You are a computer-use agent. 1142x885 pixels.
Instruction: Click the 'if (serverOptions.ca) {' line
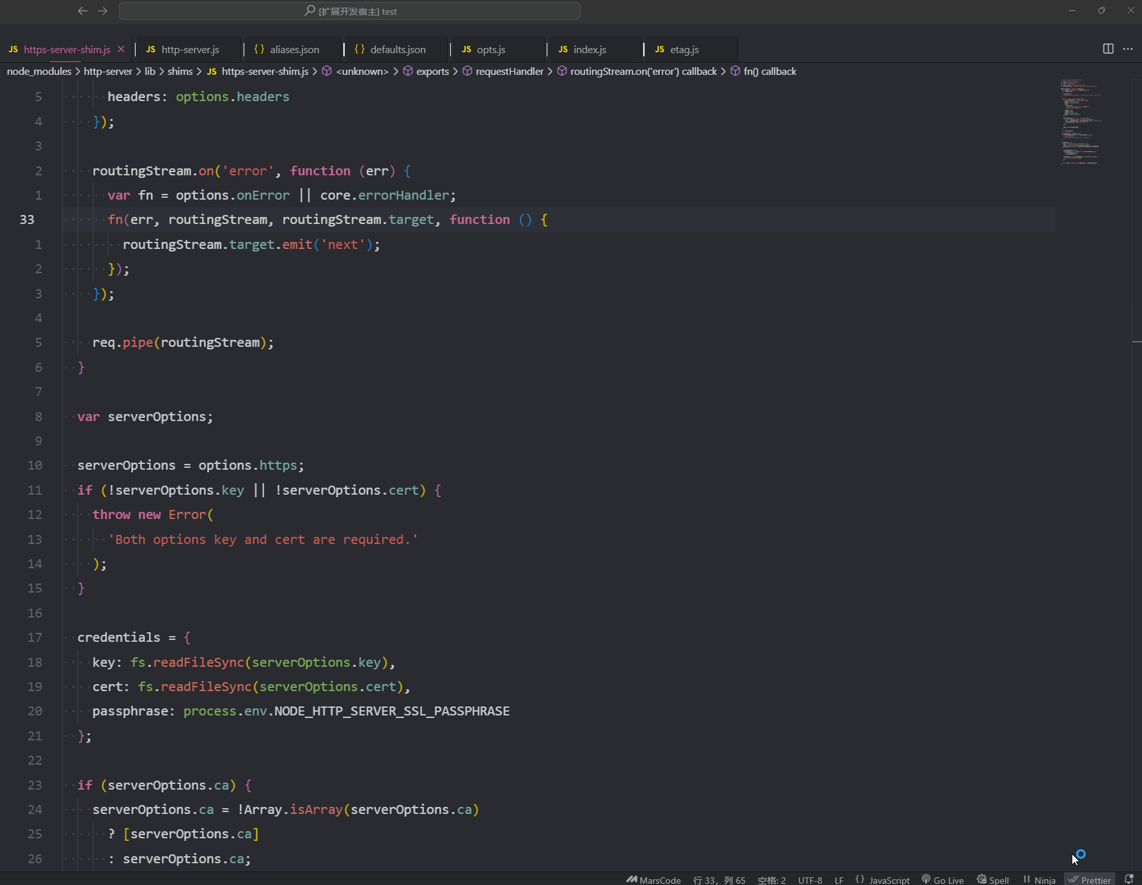[x=165, y=785]
